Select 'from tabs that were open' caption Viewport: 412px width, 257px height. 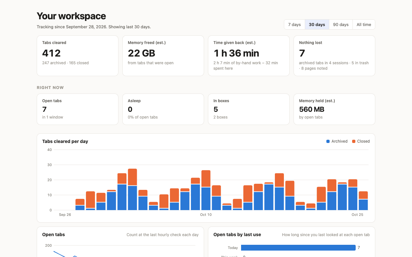(x=151, y=63)
